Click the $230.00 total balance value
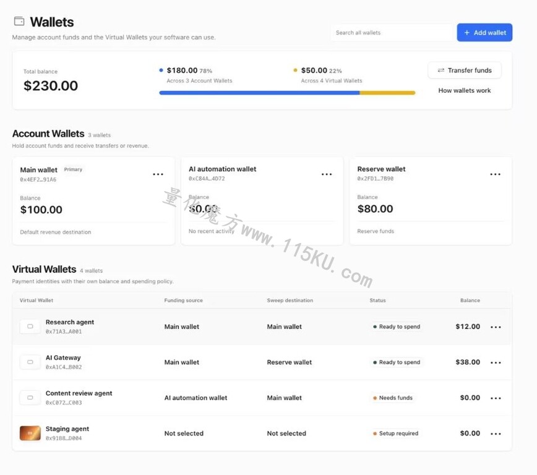The width and height of the screenshot is (537, 475). pyautogui.click(x=51, y=85)
